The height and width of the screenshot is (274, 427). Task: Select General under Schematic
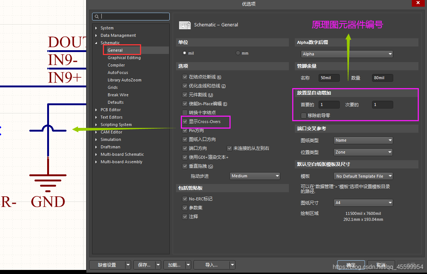click(115, 50)
